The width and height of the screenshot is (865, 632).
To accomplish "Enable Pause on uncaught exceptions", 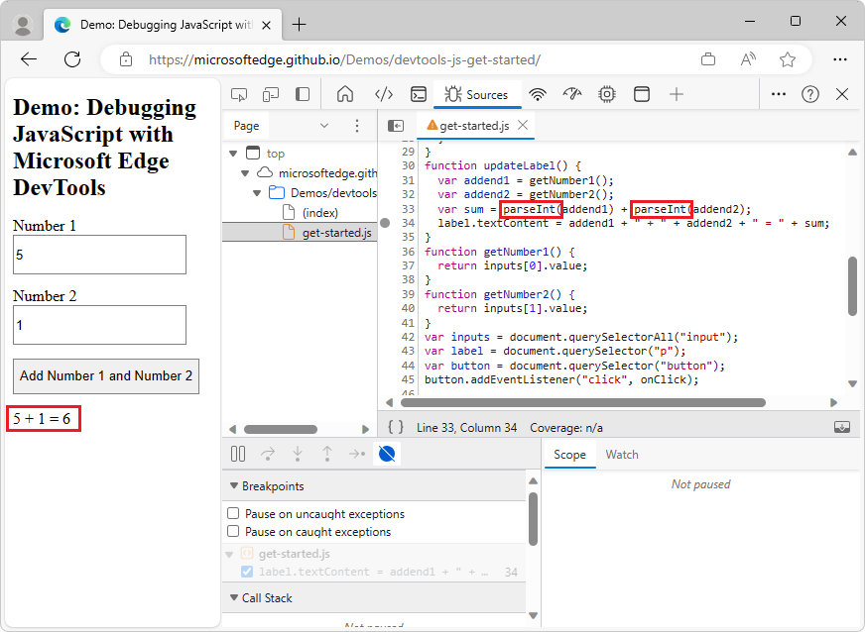I will tap(233, 514).
